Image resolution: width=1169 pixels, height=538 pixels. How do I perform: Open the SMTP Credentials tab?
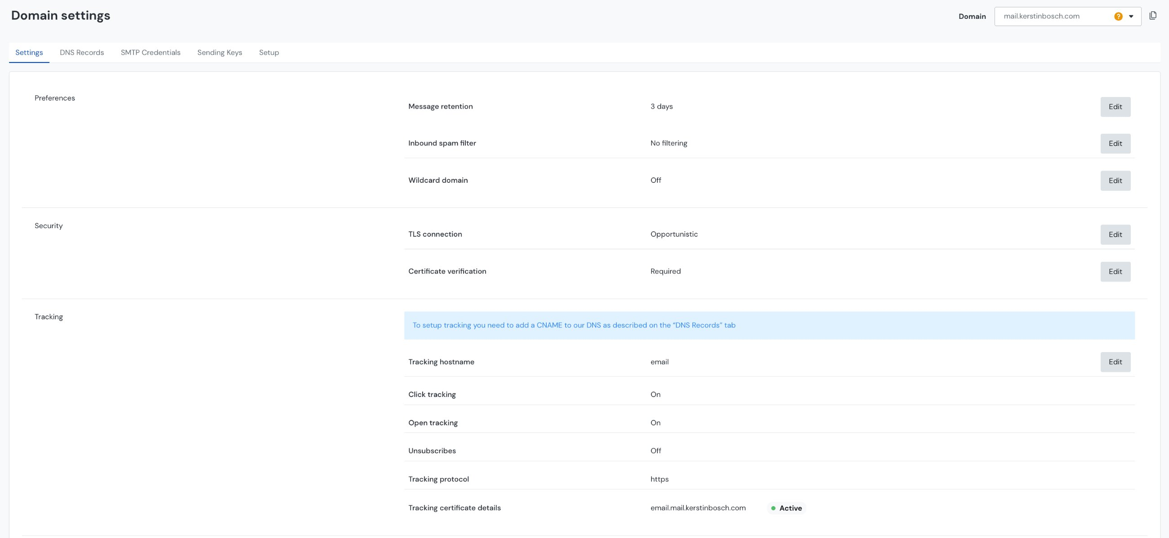(151, 53)
